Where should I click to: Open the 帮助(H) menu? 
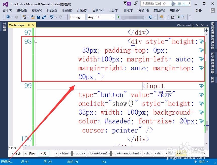point(175,11)
